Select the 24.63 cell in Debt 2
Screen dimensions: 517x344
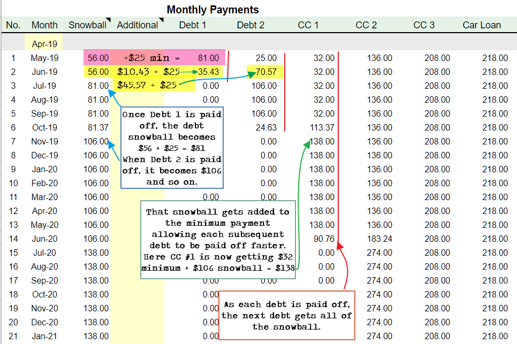tap(265, 127)
